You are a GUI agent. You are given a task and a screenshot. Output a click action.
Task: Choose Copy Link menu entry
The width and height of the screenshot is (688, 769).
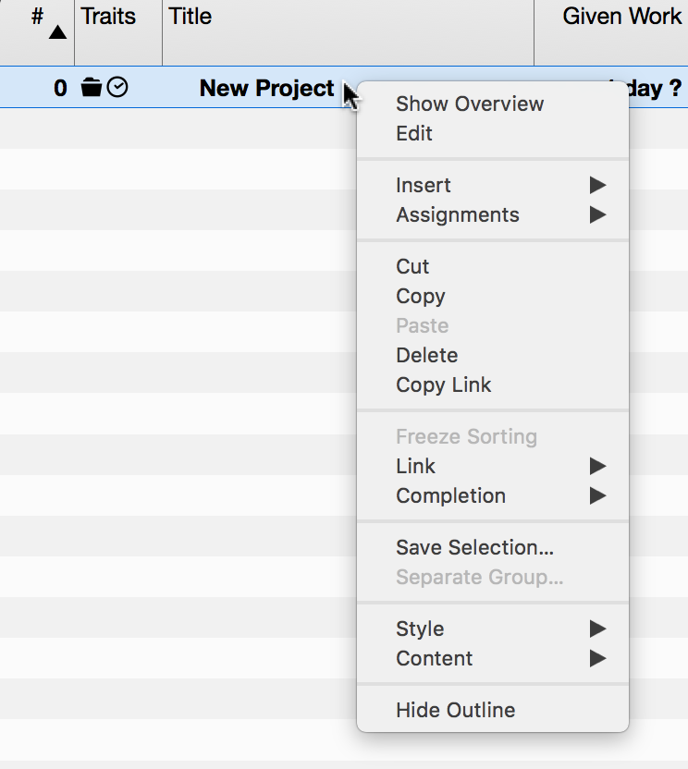click(493, 385)
